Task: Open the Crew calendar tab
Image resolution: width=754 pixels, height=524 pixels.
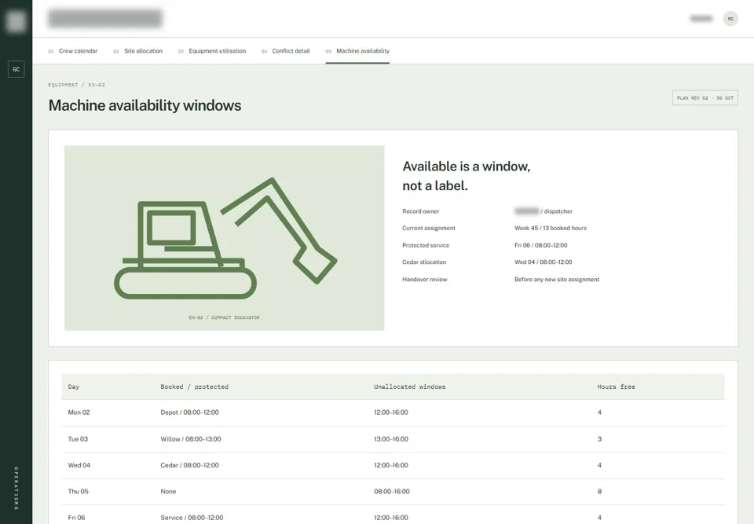Action: coord(72,51)
